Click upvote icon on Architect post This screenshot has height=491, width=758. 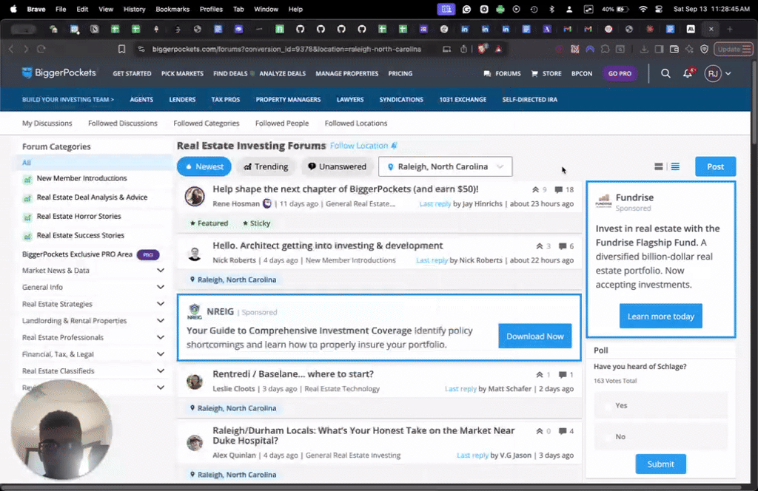pos(540,246)
